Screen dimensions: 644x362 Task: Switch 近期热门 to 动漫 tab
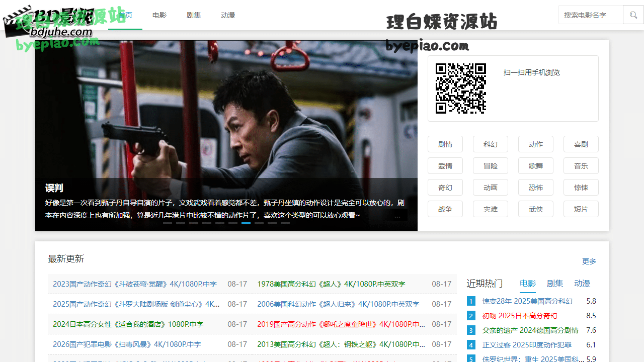click(x=582, y=284)
